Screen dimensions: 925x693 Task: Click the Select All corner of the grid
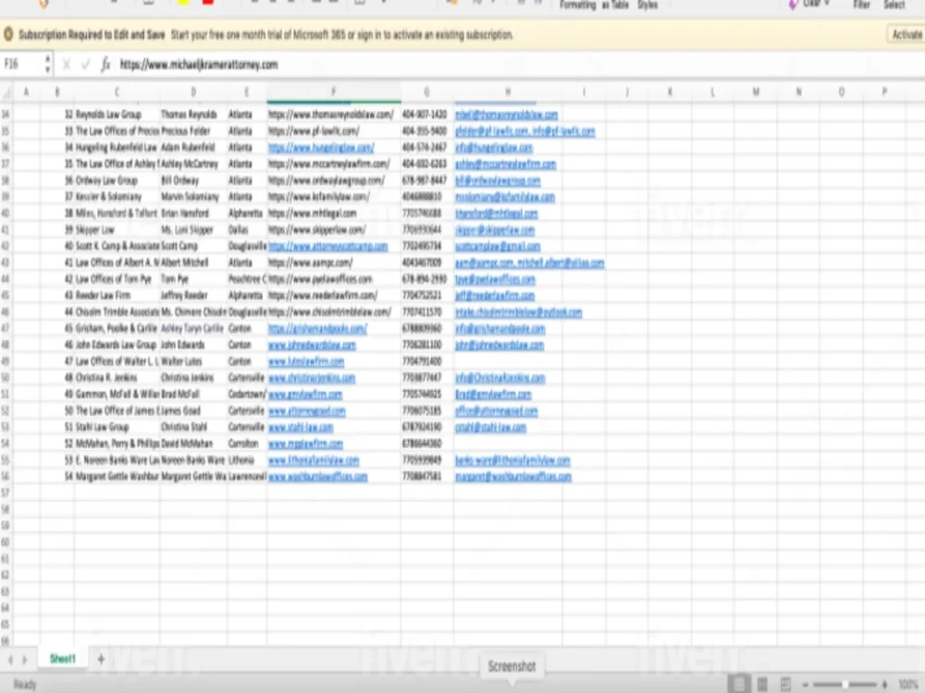(6, 91)
